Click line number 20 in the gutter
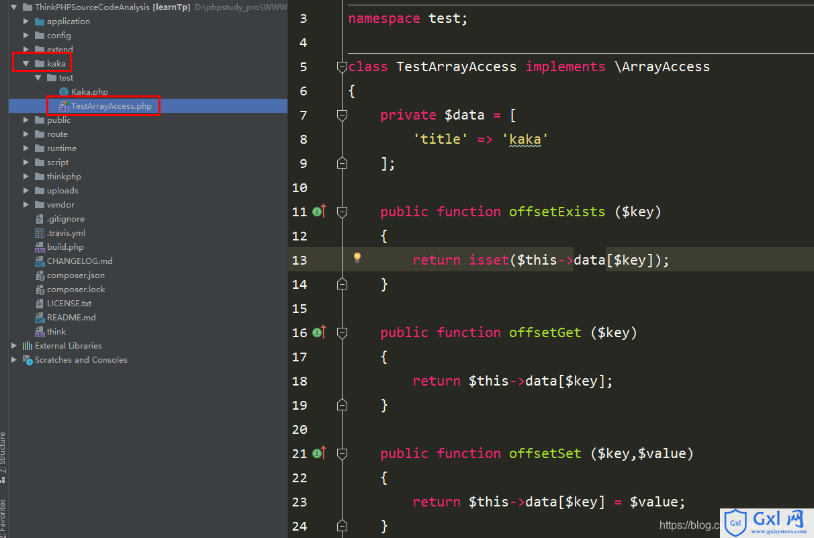This screenshot has width=814, height=538. click(x=300, y=429)
